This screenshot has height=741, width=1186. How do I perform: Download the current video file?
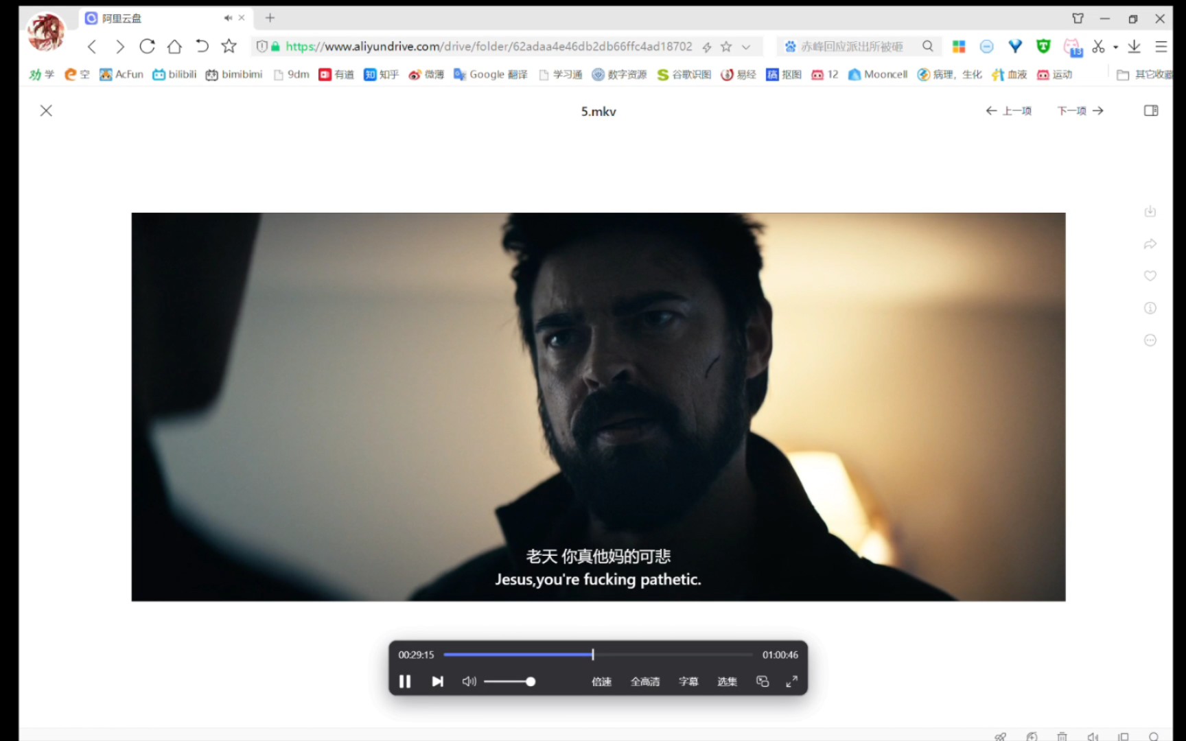pyautogui.click(x=1150, y=211)
